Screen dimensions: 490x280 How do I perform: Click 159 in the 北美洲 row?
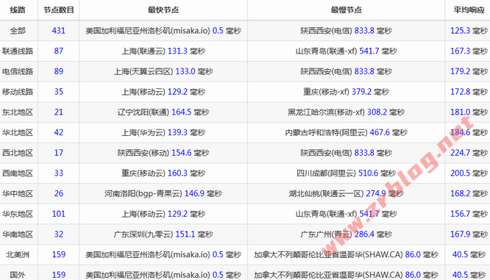pos(58,254)
